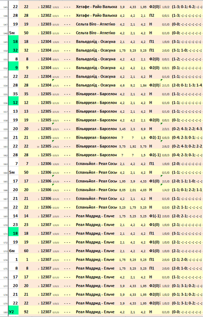Select '14' in the first column of row 169
The image size is (203, 317).
[x=15, y=216]
